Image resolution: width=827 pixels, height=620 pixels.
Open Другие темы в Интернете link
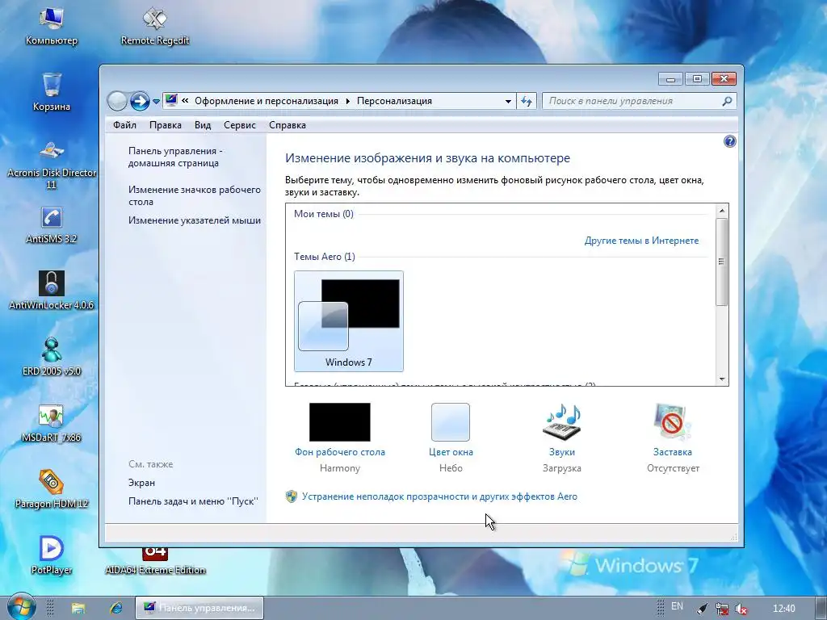[641, 241]
